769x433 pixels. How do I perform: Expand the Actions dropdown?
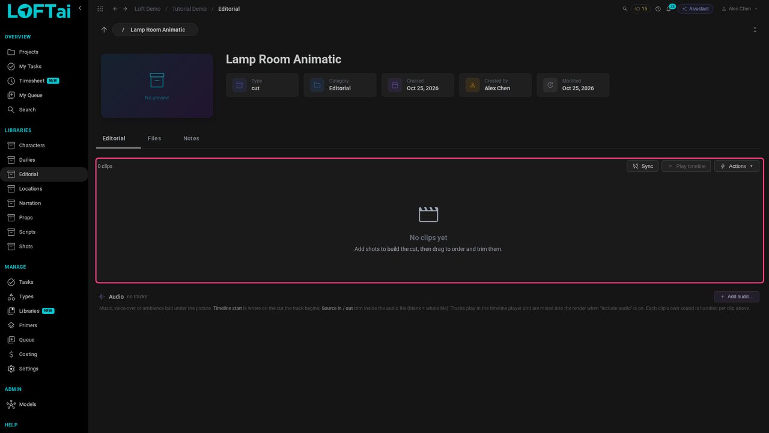[737, 166]
